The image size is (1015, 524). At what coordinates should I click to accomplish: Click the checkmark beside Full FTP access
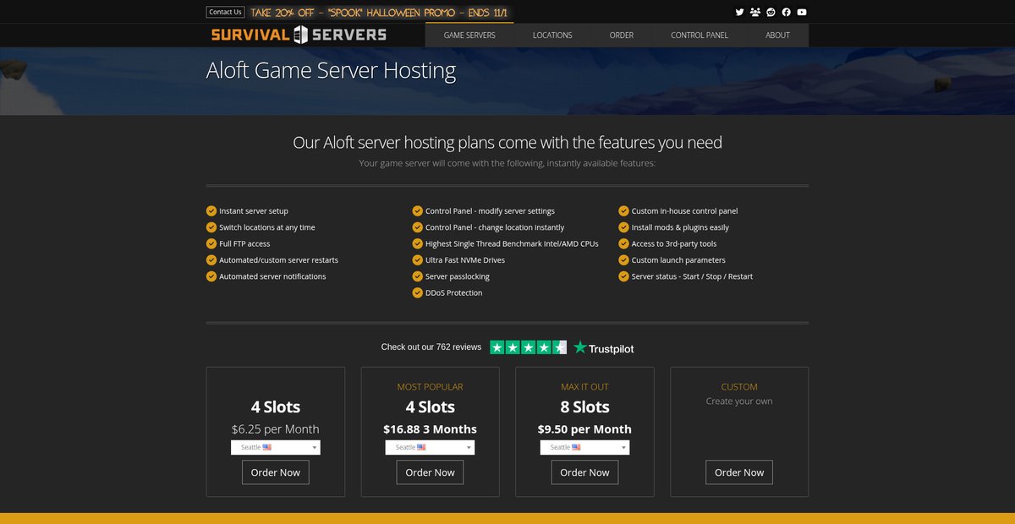point(211,243)
